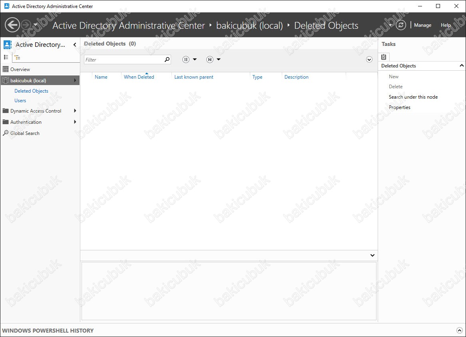The height and width of the screenshot is (337, 466).
Task: Sort by Type column
Action: click(257, 77)
